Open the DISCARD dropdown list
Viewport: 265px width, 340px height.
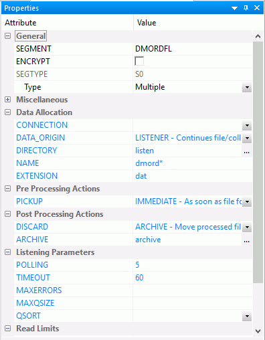(x=247, y=227)
